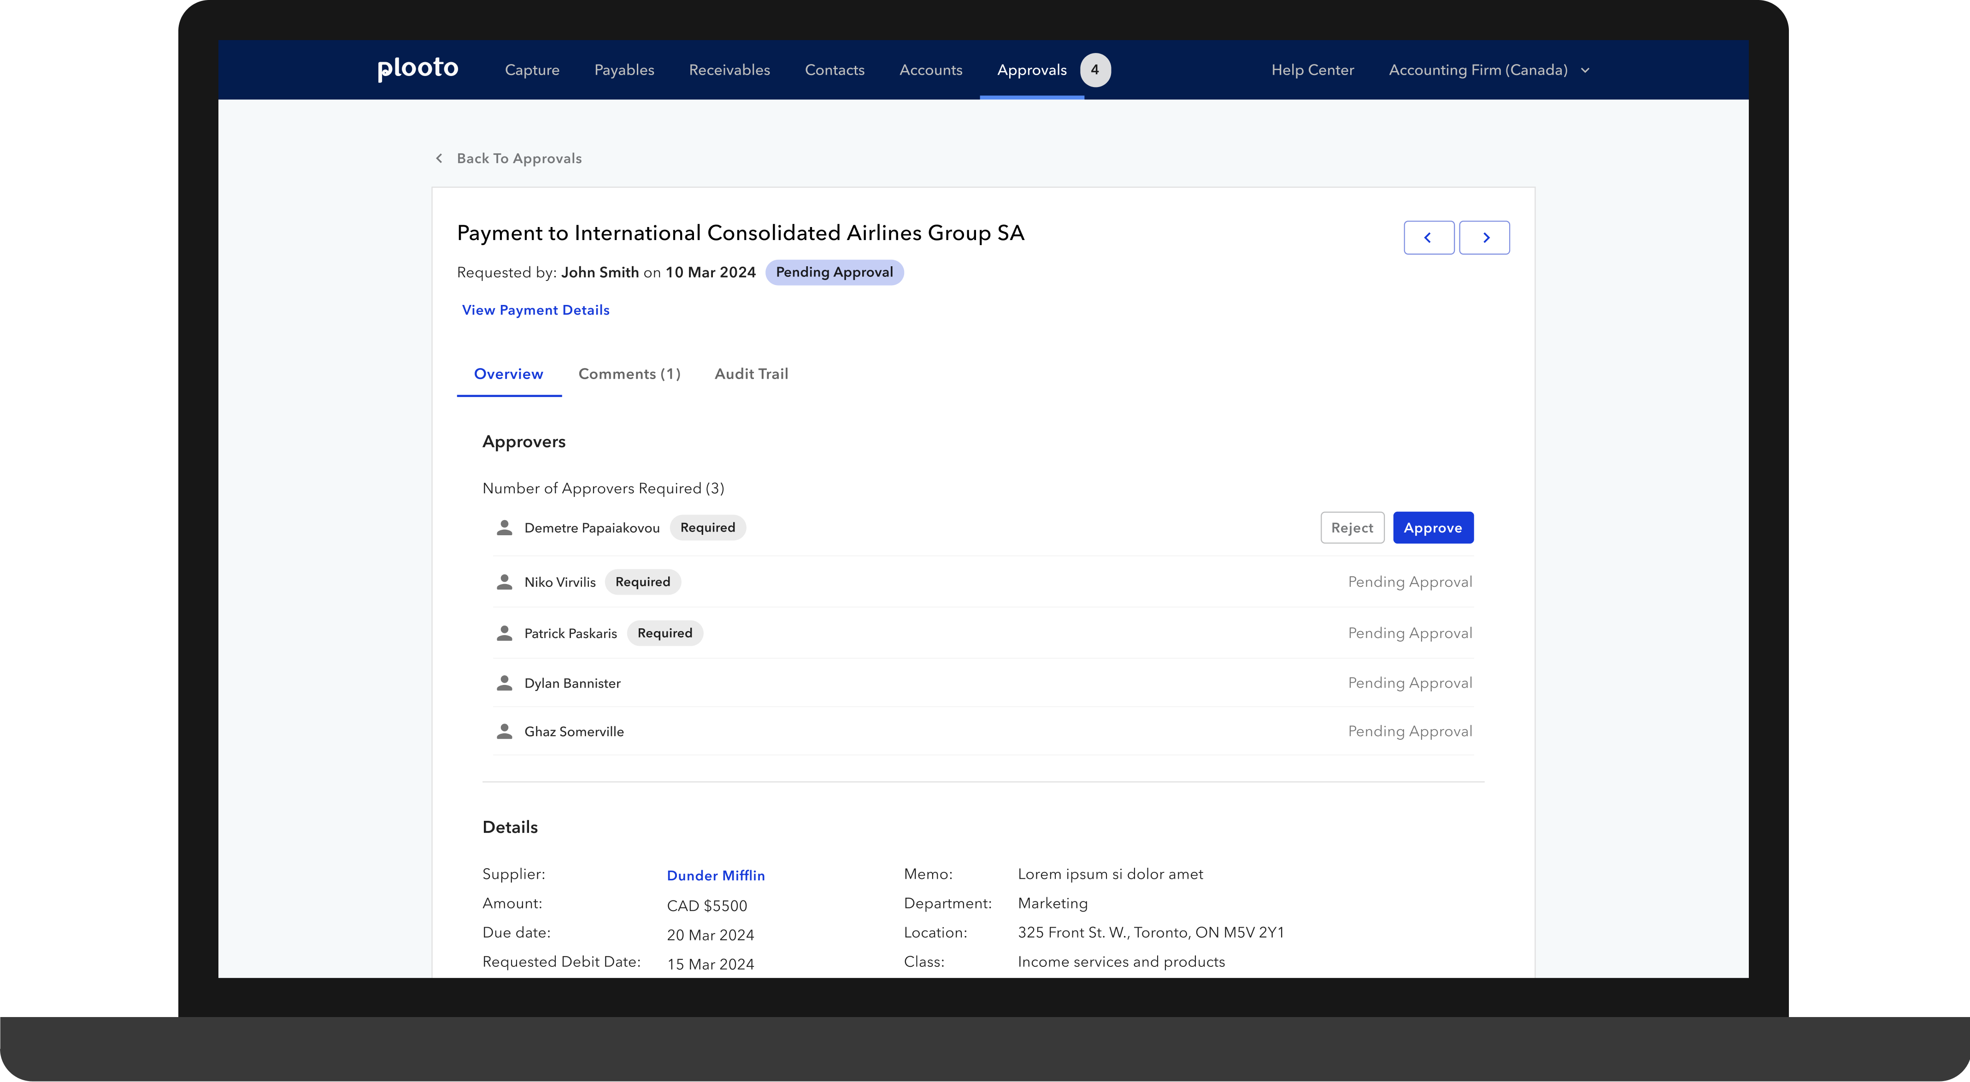This screenshot has width=1970, height=1082.
Task: Click the name Niko Virvilis
Action: pos(560,583)
